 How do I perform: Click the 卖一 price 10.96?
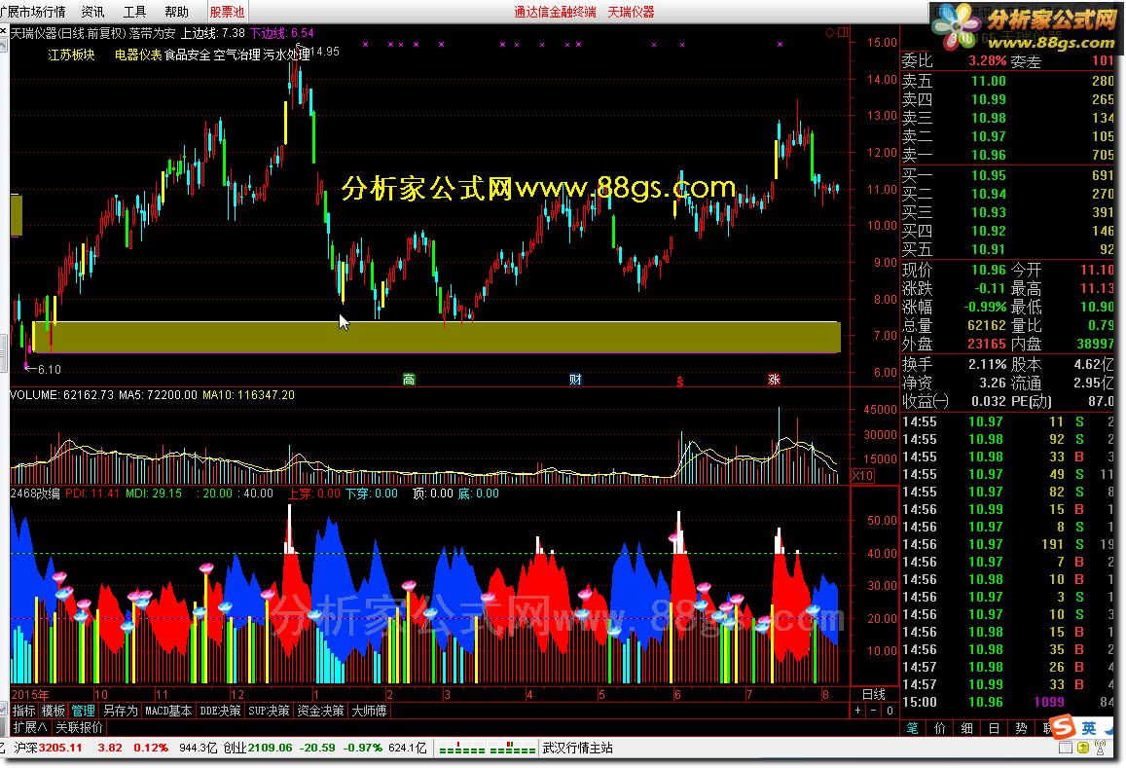pos(988,155)
